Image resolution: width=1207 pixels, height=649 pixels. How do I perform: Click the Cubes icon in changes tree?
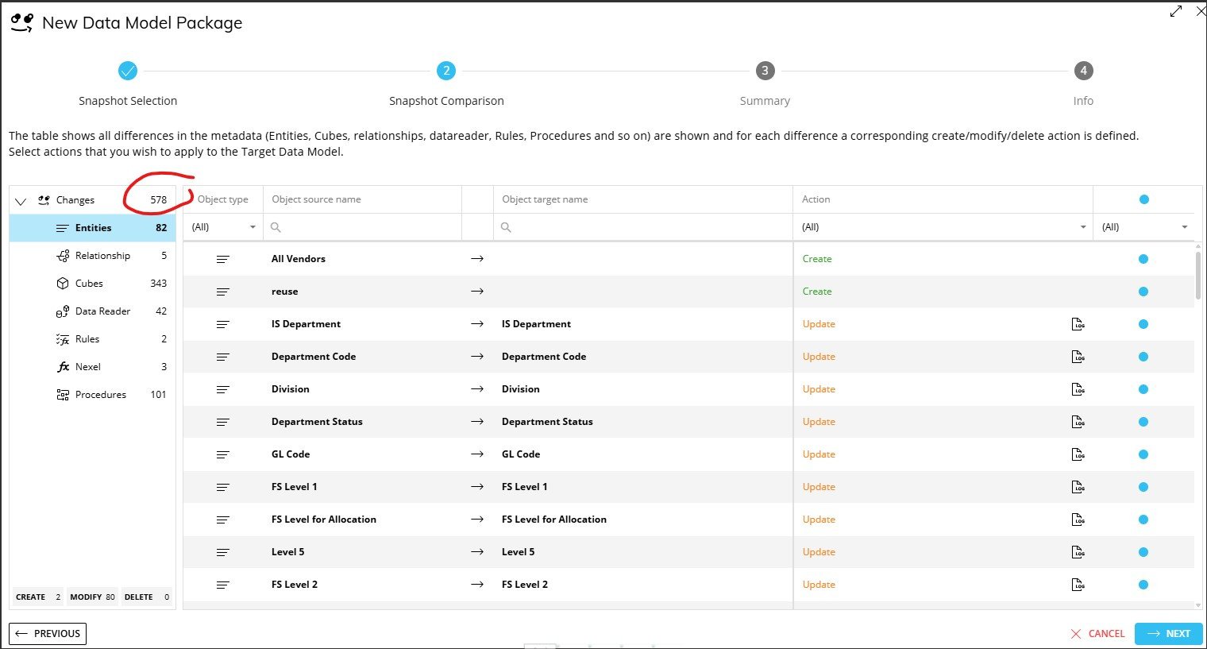tap(63, 284)
